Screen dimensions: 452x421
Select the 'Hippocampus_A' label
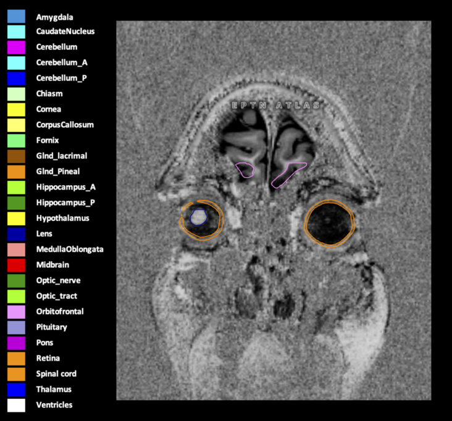tap(65, 187)
